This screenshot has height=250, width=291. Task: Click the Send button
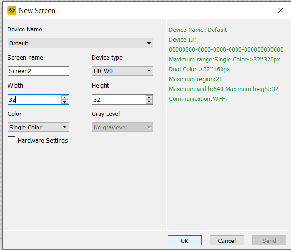click(269, 241)
